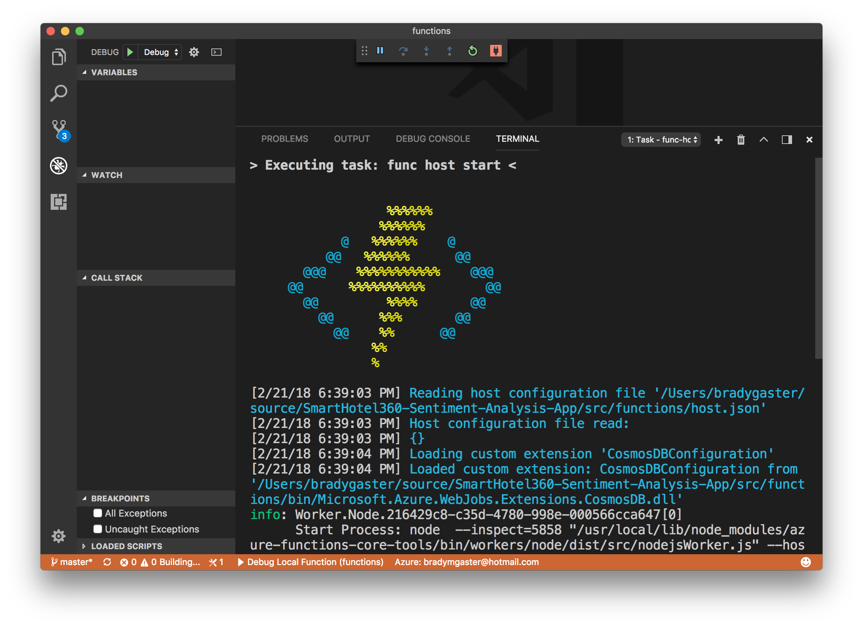863x628 pixels.
Task: Toggle panel position to the side
Action: coord(787,140)
